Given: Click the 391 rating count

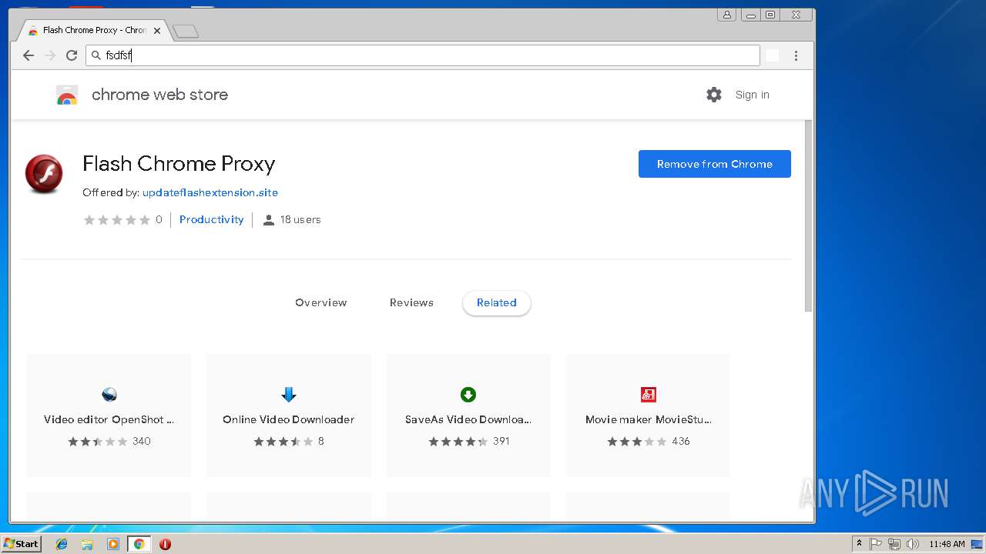Looking at the screenshot, I should pyautogui.click(x=501, y=441).
